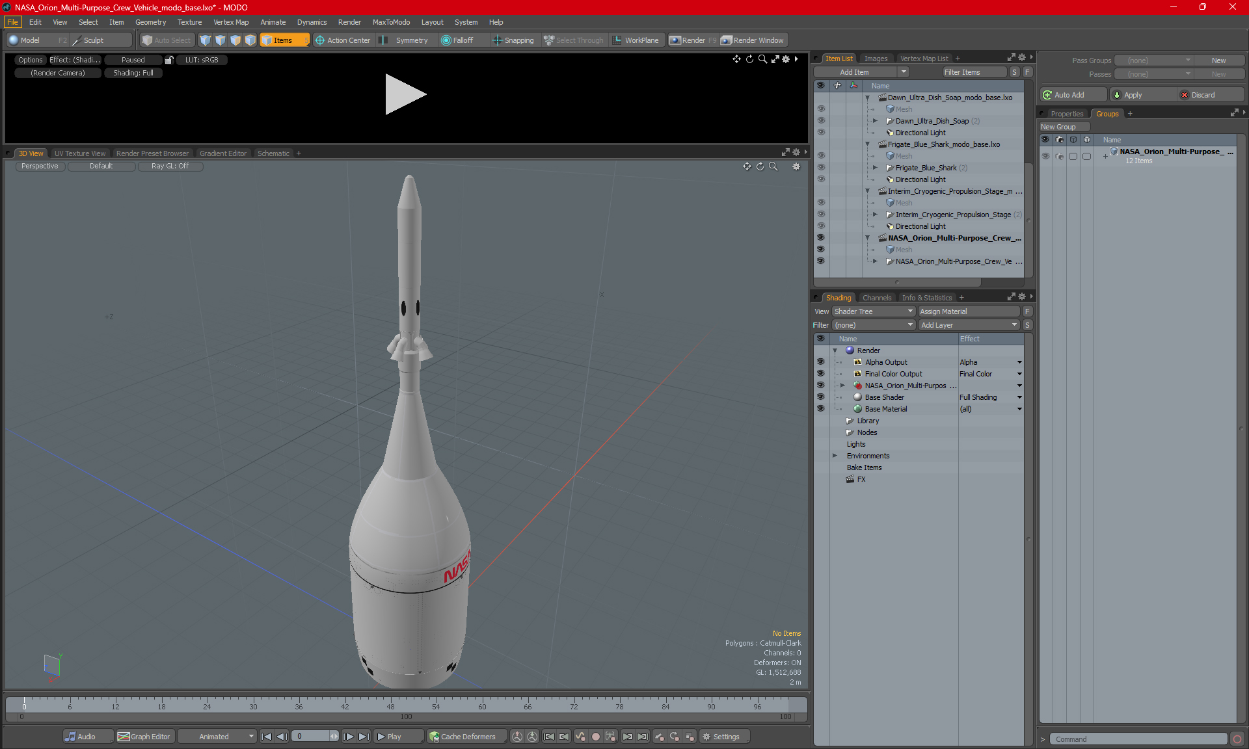Open the Add Layer dropdown
The width and height of the screenshot is (1249, 749).
point(968,325)
